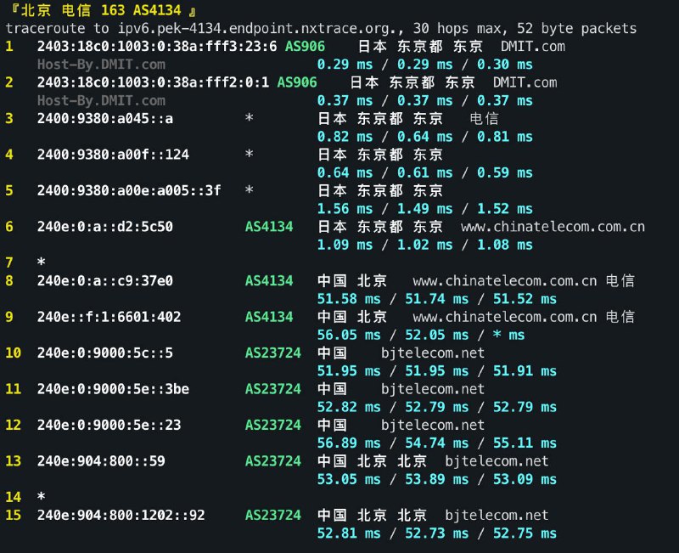Select latency 0.29 ms first value hop 1

tap(345, 65)
